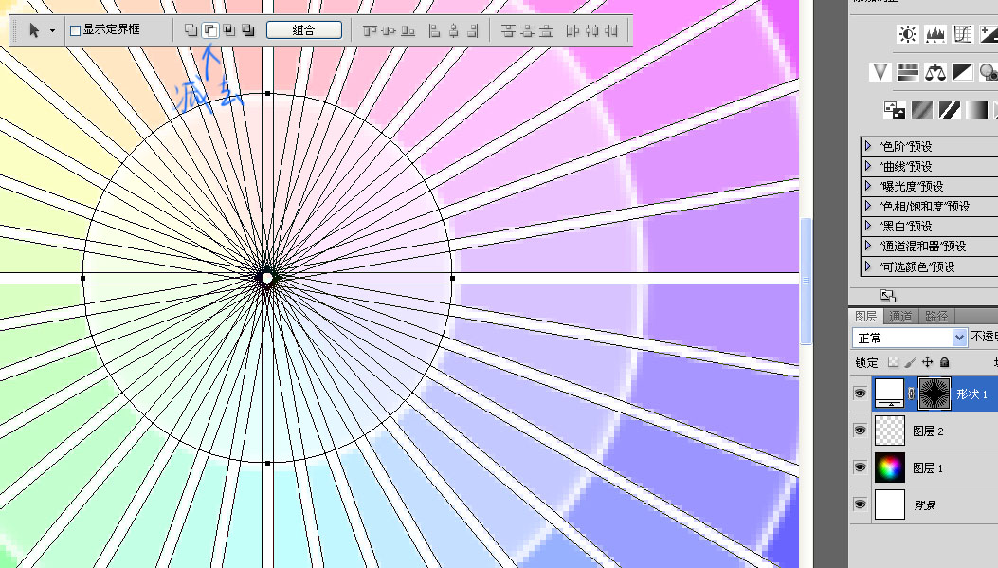Viewport: 998px width, 568px height.
Task: Add a Color Balance adjustment
Action: tap(935, 72)
